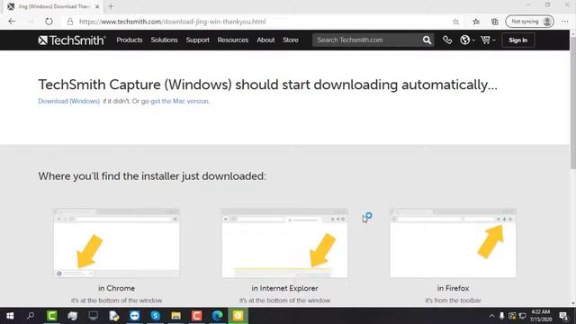The image size is (576, 324).
Task: Expand the globe language selector dropdown
Action: (467, 40)
